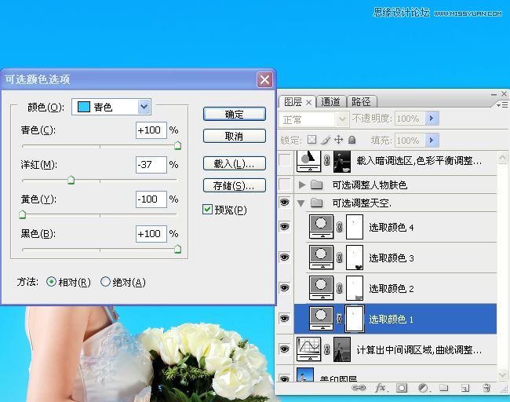510x402 pixels.
Task: Click the 存储(S)... save button
Action: (234, 185)
